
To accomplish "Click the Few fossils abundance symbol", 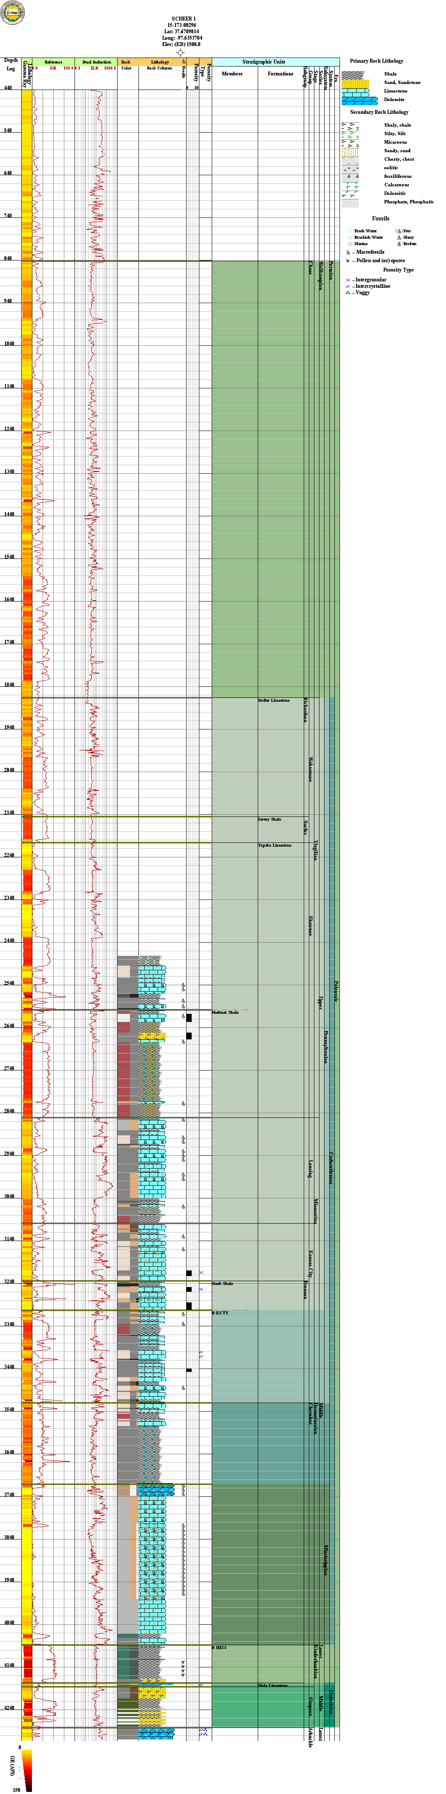I will click(399, 231).
